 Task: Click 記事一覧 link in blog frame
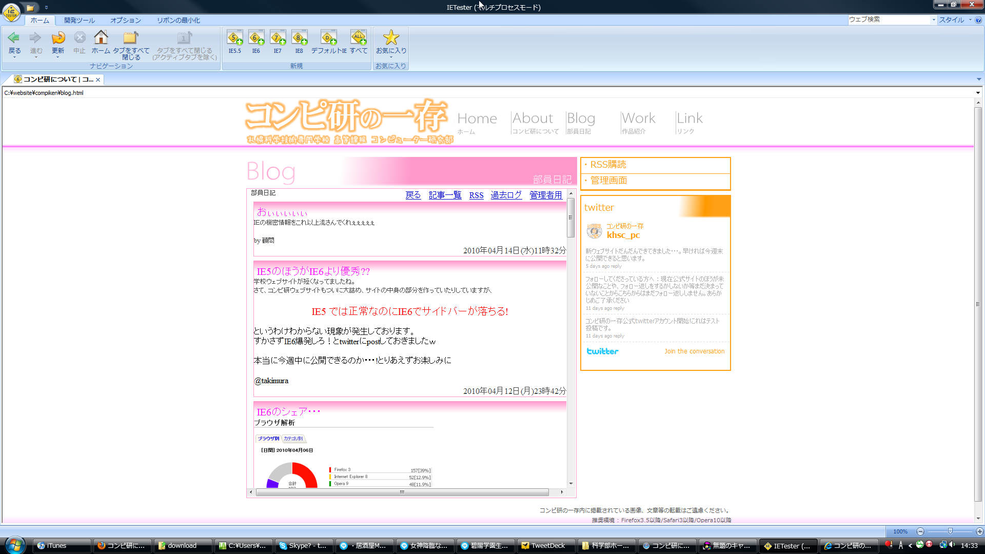(x=445, y=195)
